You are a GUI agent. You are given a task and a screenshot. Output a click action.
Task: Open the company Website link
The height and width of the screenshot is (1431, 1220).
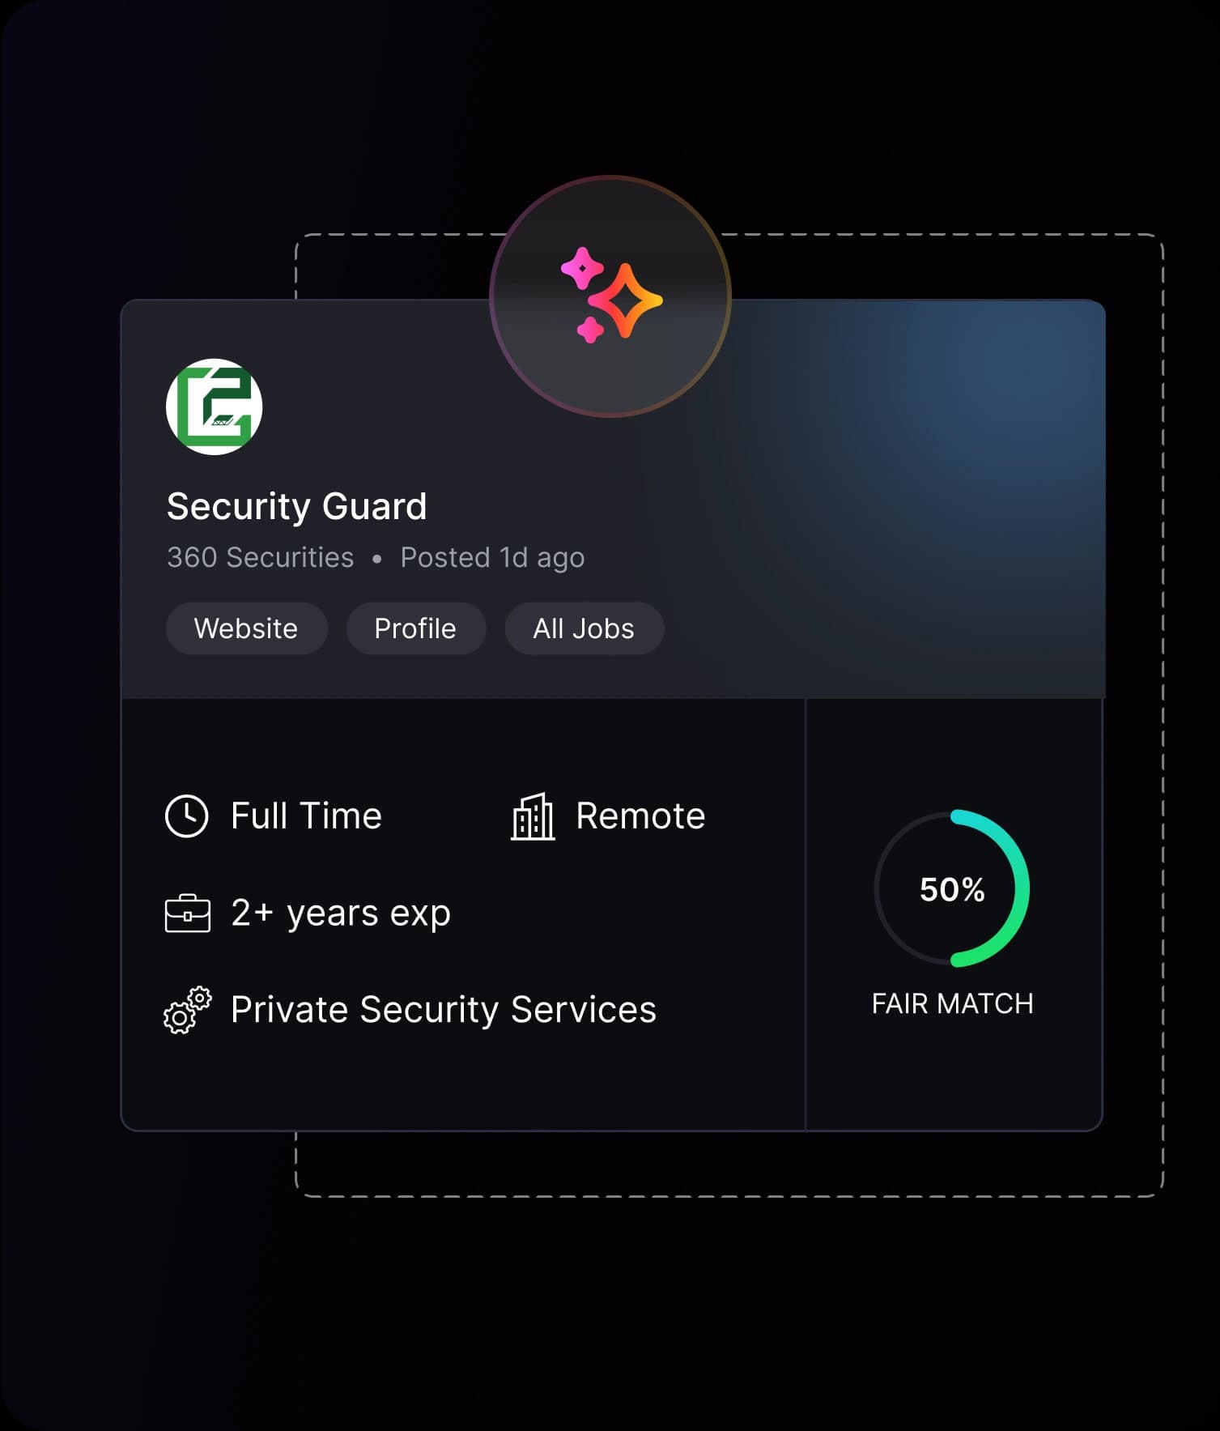(x=246, y=628)
